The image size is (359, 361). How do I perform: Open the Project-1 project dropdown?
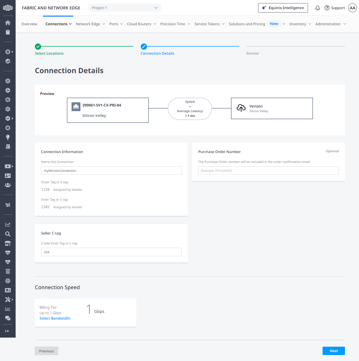pos(125,8)
